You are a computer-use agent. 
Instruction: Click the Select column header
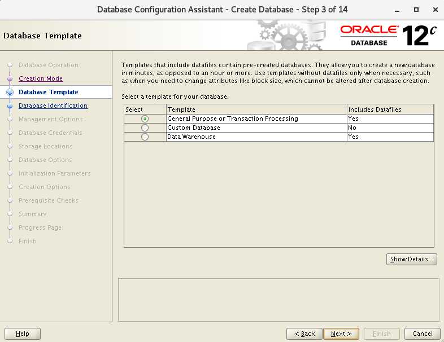tap(145, 109)
